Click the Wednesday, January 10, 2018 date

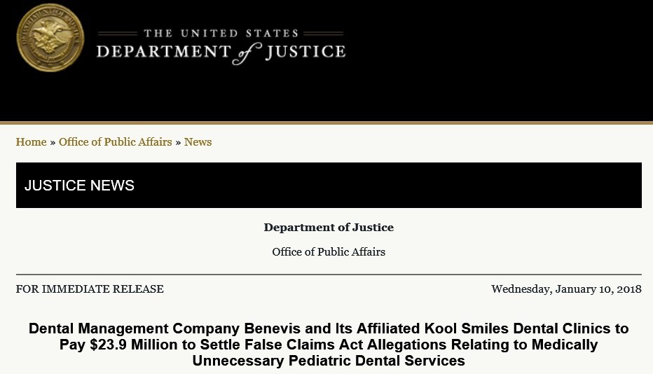(x=566, y=289)
